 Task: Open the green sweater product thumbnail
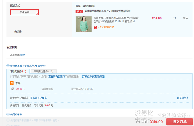click(84, 24)
